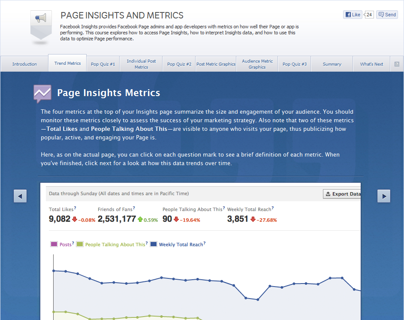Image resolution: width=404 pixels, height=320 pixels.
Task: Click the green up arrow beside Friends of Fans
Action: [140, 219]
